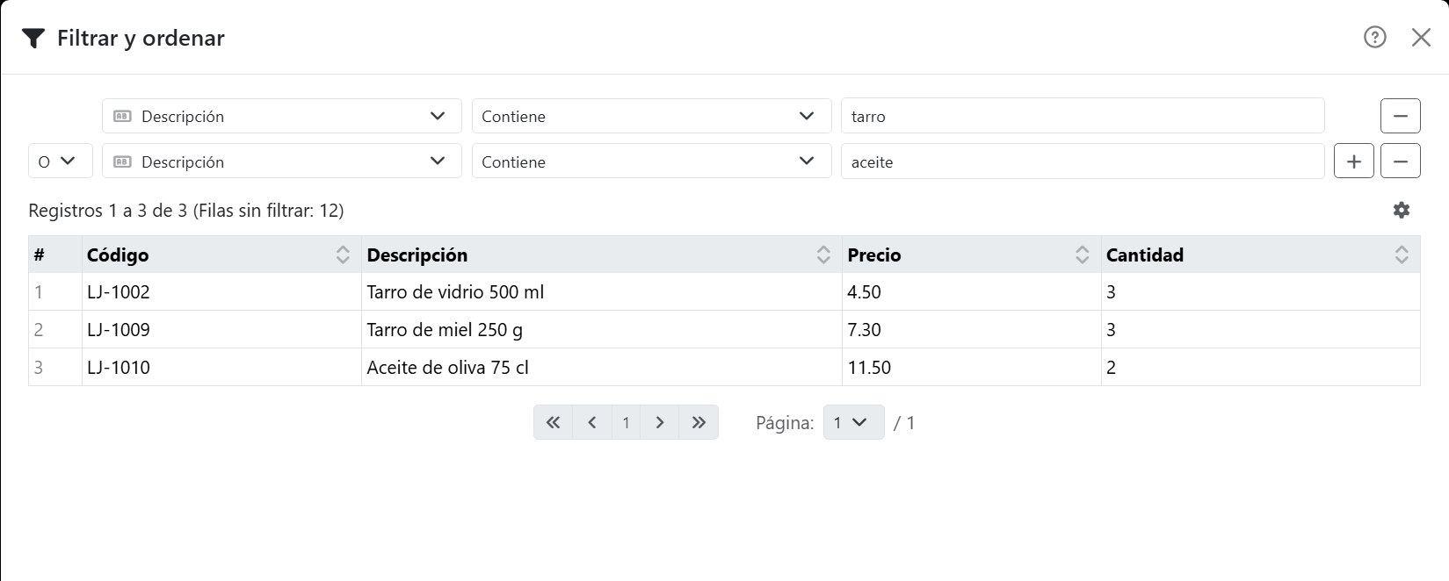Open the first row Contiene operator dropdown
The height and width of the screenshot is (581, 1449).
[651, 116]
